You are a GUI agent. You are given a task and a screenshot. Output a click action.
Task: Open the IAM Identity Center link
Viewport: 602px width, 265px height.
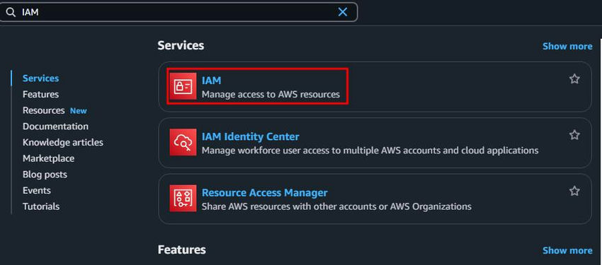click(x=250, y=136)
